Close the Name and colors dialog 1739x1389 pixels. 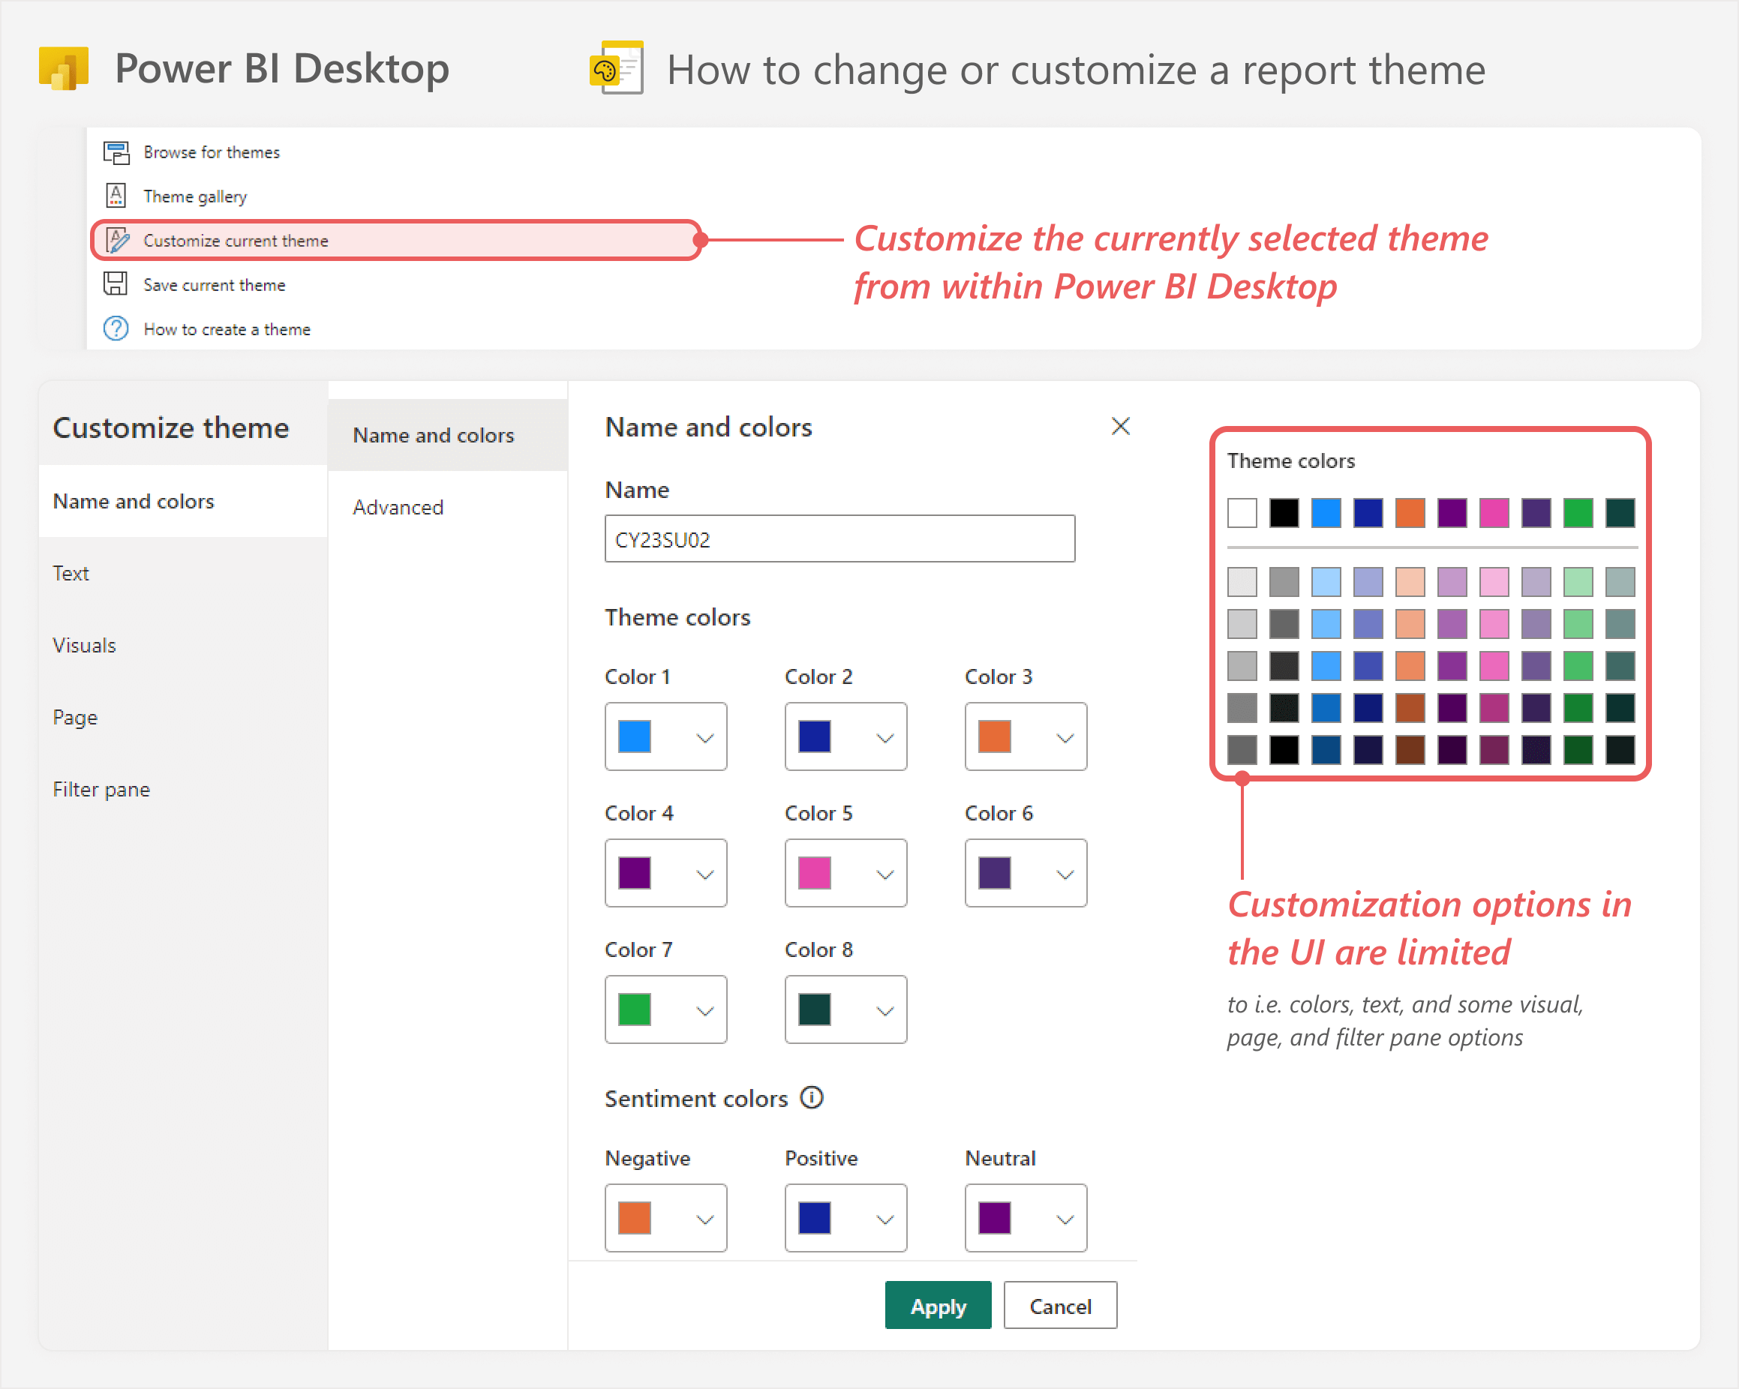[x=1120, y=427]
